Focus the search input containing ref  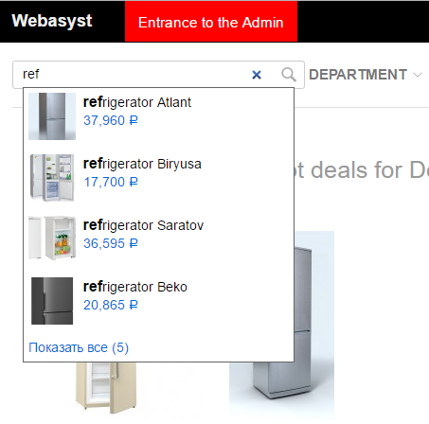133,75
